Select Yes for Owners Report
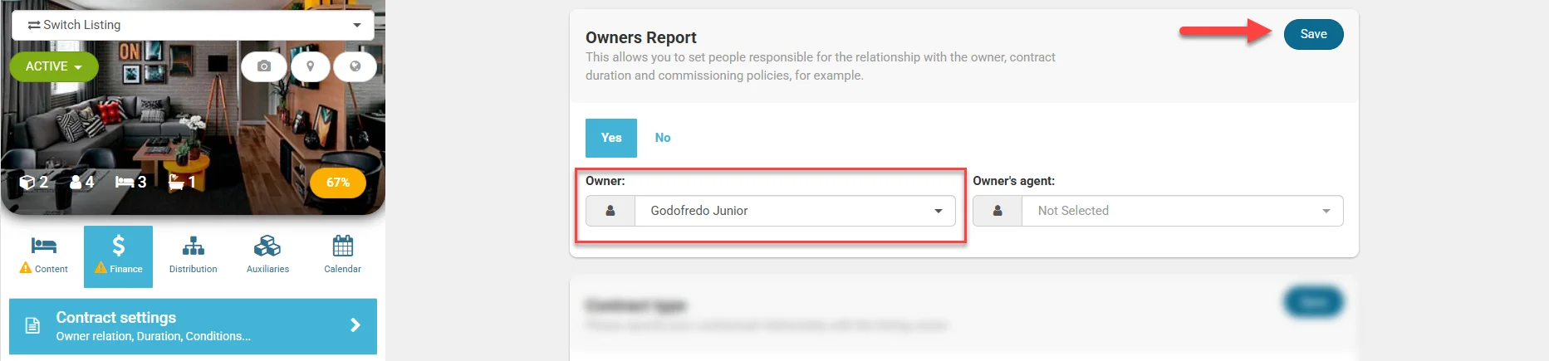Viewport: 1549px width, 361px height. tap(611, 138)
